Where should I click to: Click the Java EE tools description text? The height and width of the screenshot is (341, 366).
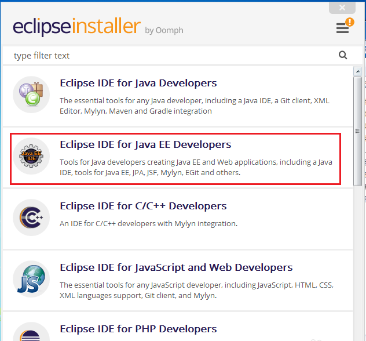pyautogui.click(x=196, y=167)
